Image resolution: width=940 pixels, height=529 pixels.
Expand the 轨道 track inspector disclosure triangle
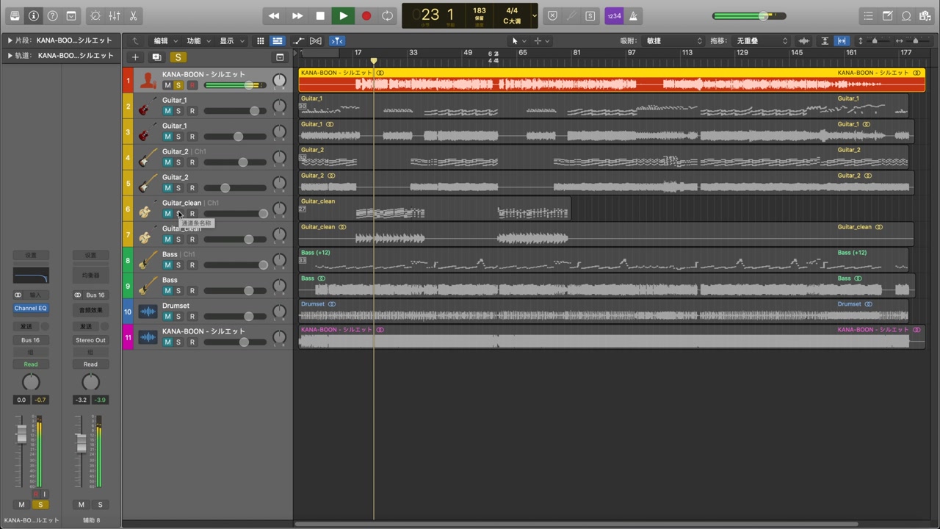point(10,56)
